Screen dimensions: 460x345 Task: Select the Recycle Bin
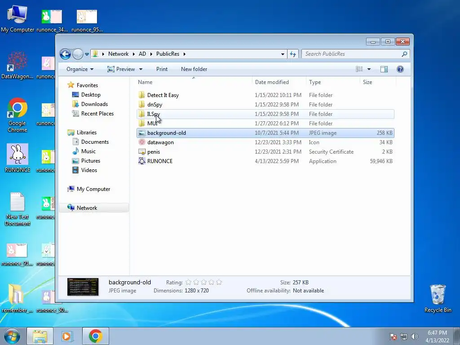pos(438,299)
